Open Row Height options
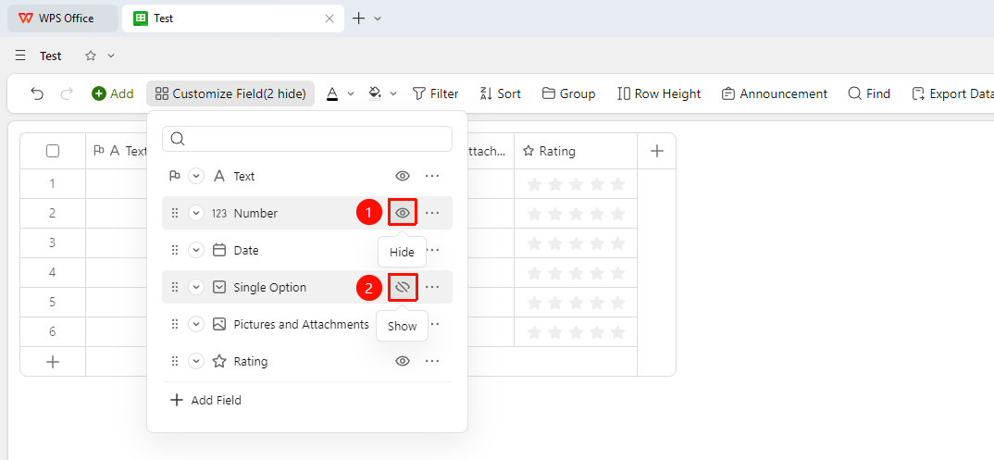The width and height of the screenshot is (994, 460). pos(659,93)
